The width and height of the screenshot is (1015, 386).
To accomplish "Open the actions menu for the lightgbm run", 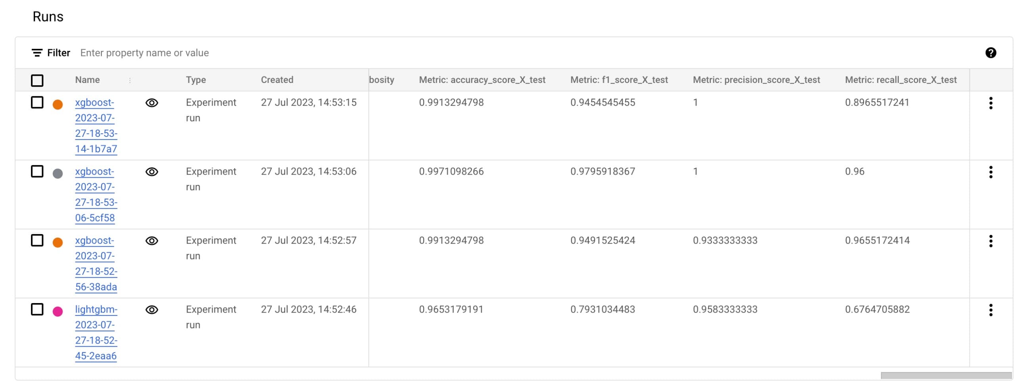I will 990,310.
